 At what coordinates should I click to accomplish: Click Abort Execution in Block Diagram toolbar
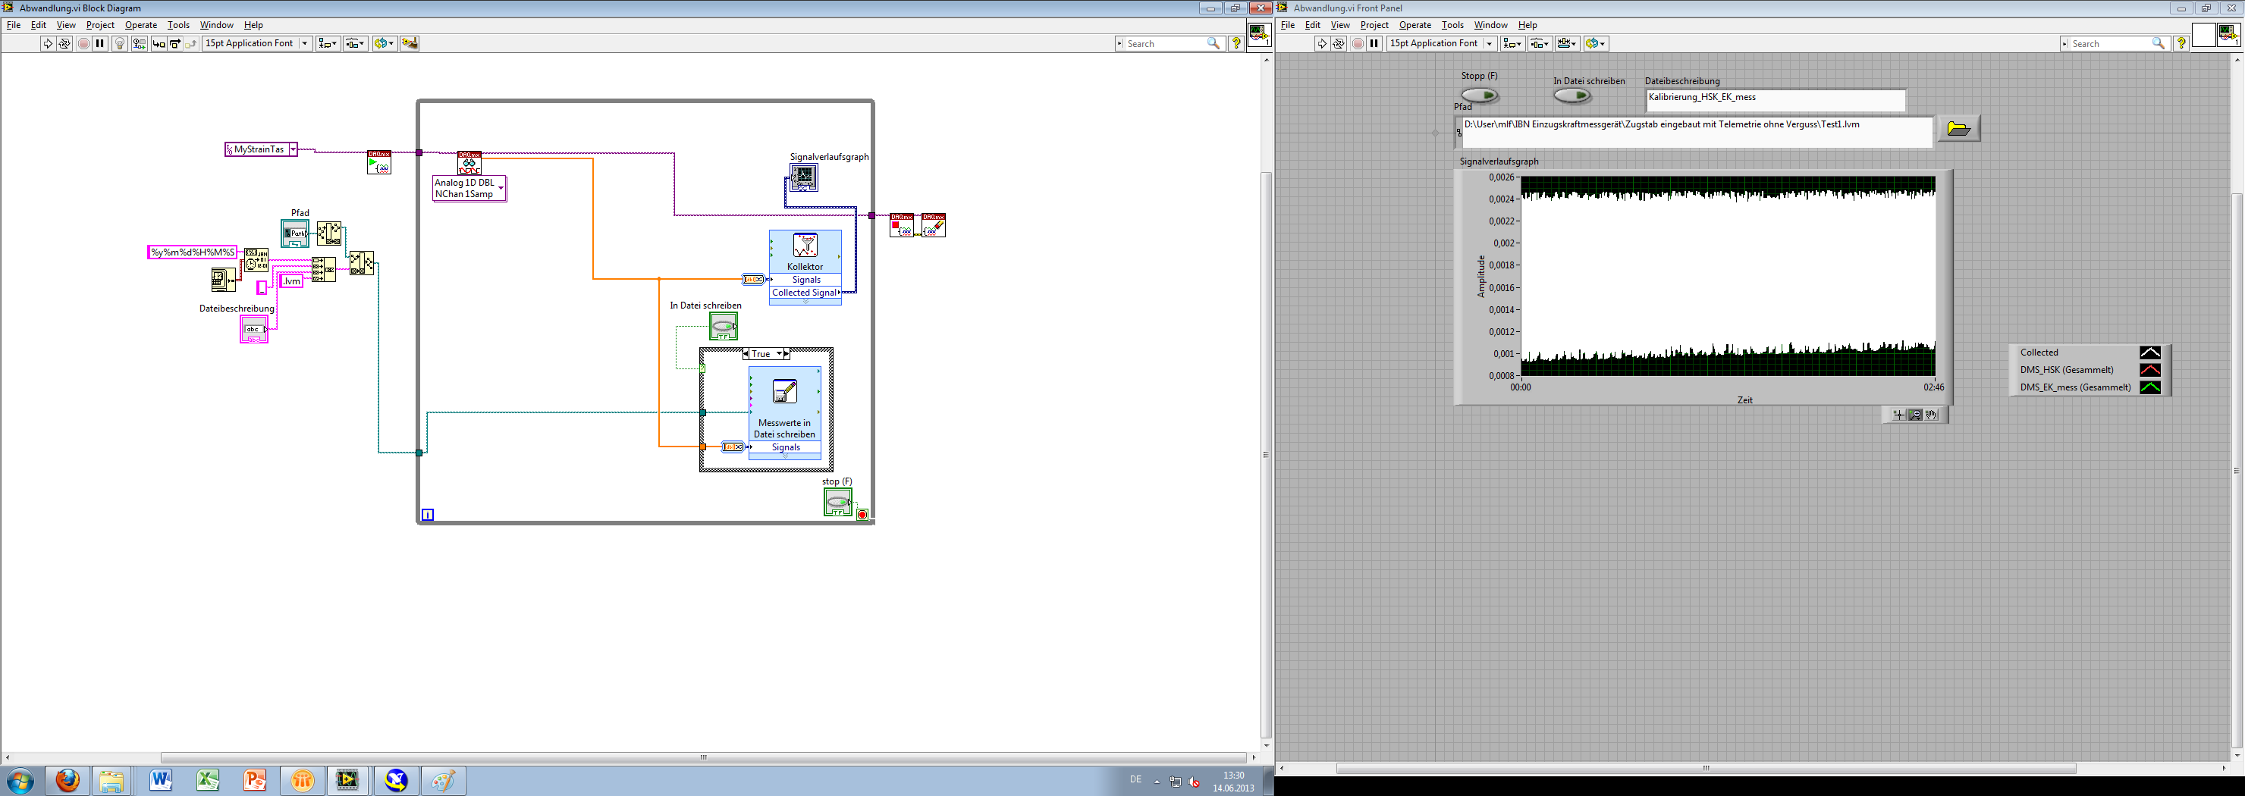pyautogui.click(x=83, y=43)
